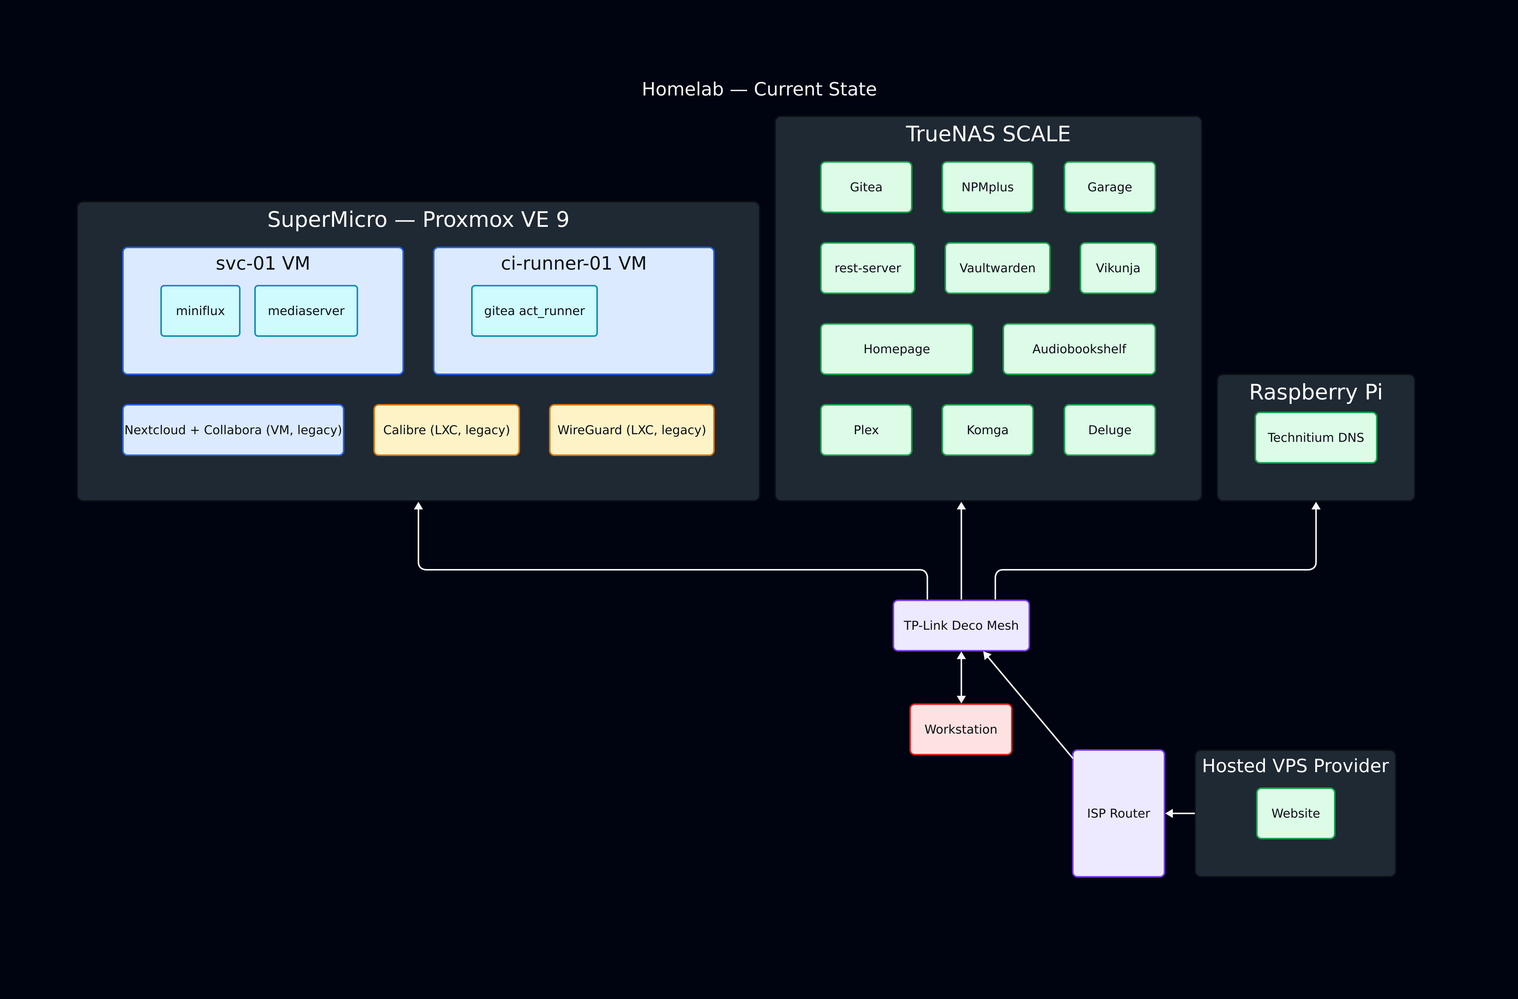Click the ISP Router node

1119,813
